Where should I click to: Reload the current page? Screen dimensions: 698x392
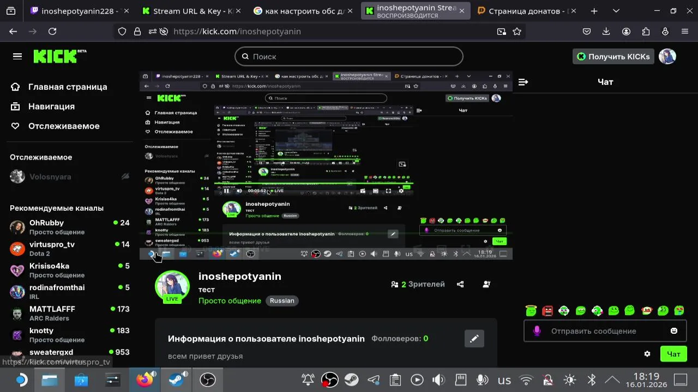click(52, 32)
